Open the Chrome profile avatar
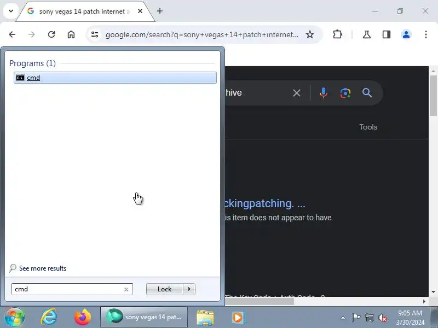 coord(406,34)
